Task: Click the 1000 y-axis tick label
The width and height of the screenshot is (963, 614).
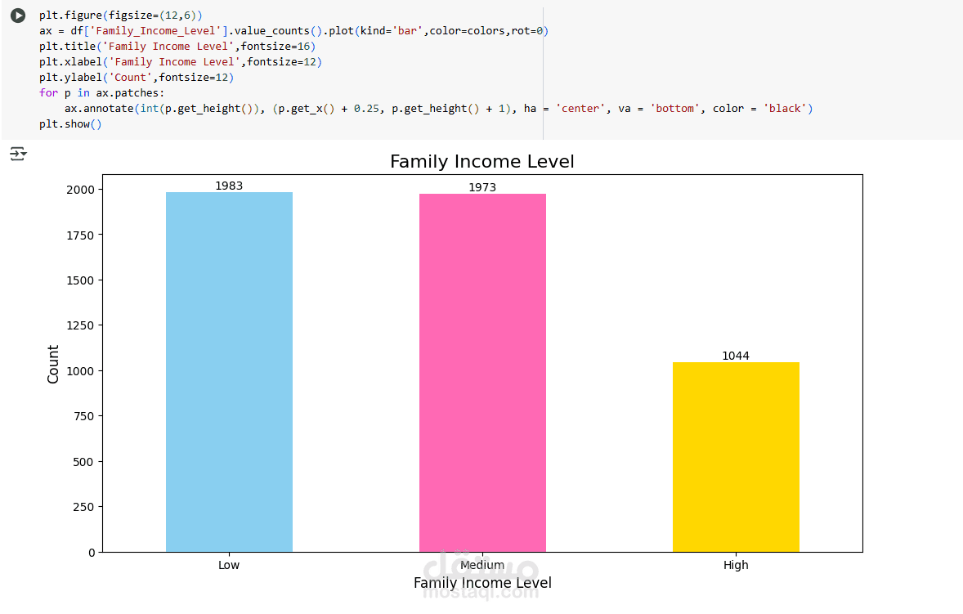Action: (80, 371)
